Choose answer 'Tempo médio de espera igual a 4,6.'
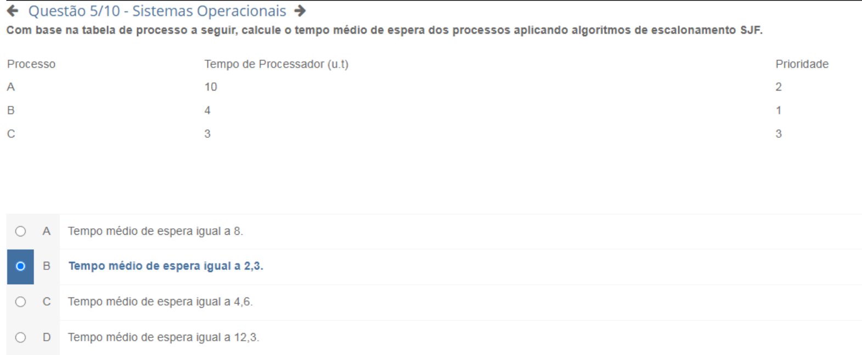The height and width of the screenshot is (355, 862). [x=160, y=302]
